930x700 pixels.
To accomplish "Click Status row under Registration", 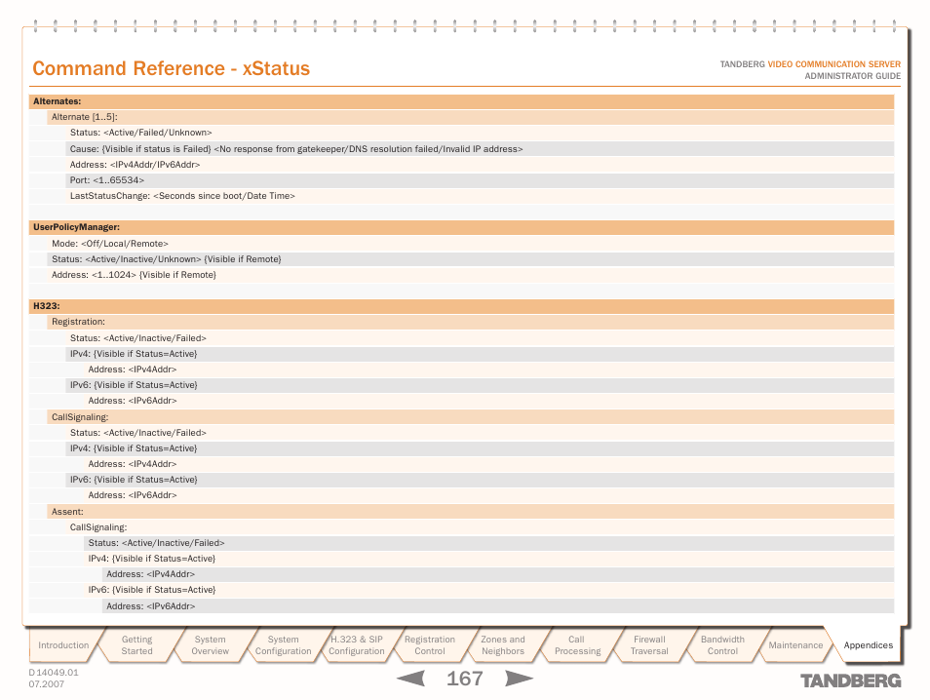I will tap(480, 338).
